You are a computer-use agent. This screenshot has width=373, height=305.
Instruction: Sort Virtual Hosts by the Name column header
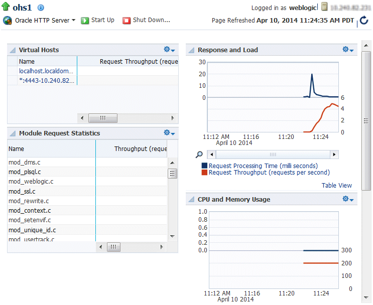click(x=47, y=61)
